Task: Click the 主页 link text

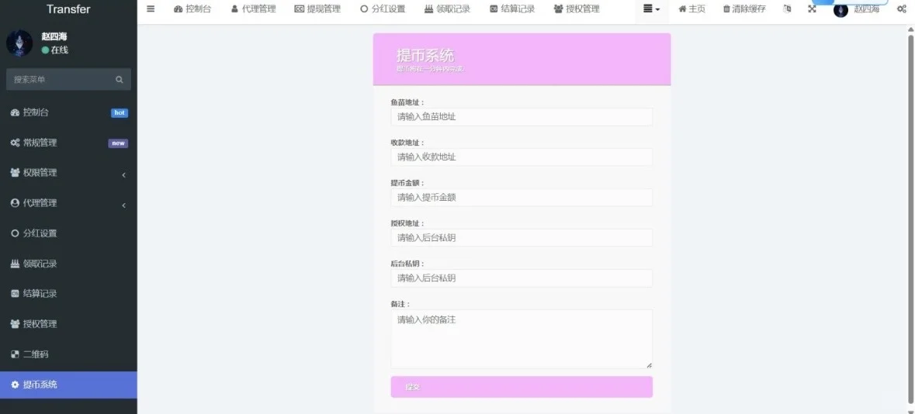Action: pyautogui.click(x=697, y=9)
